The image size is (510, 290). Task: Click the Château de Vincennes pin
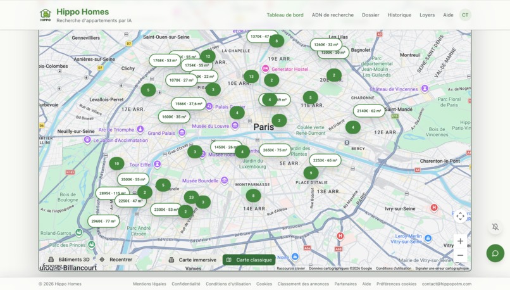(425, 89)
